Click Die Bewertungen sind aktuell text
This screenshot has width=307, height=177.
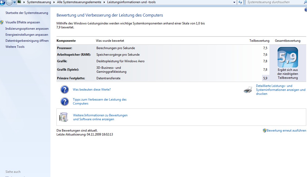pyautogui.click(x=77, y=131)
